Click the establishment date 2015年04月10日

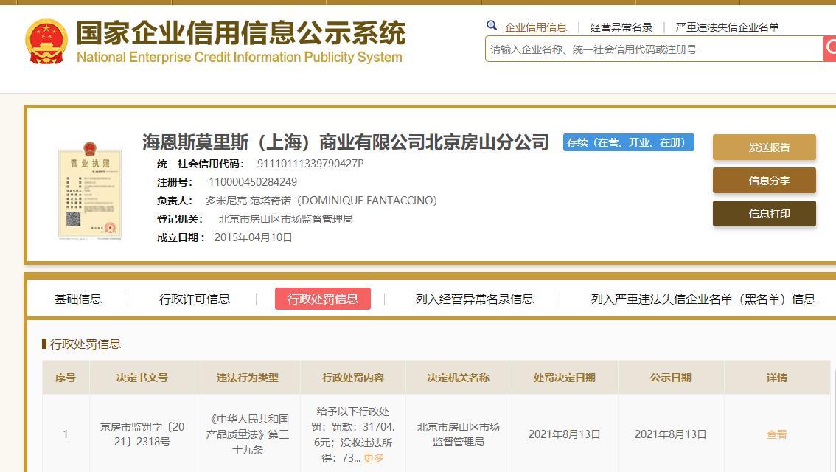pos(254,237)
